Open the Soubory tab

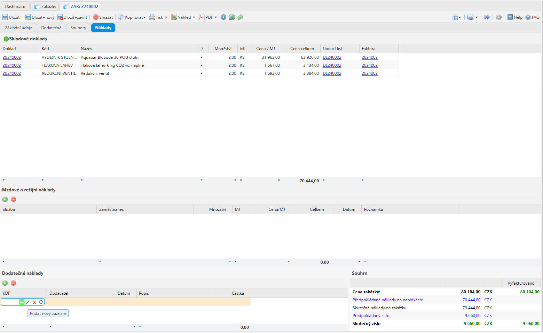pyautogui.click(x=78, y=28)
